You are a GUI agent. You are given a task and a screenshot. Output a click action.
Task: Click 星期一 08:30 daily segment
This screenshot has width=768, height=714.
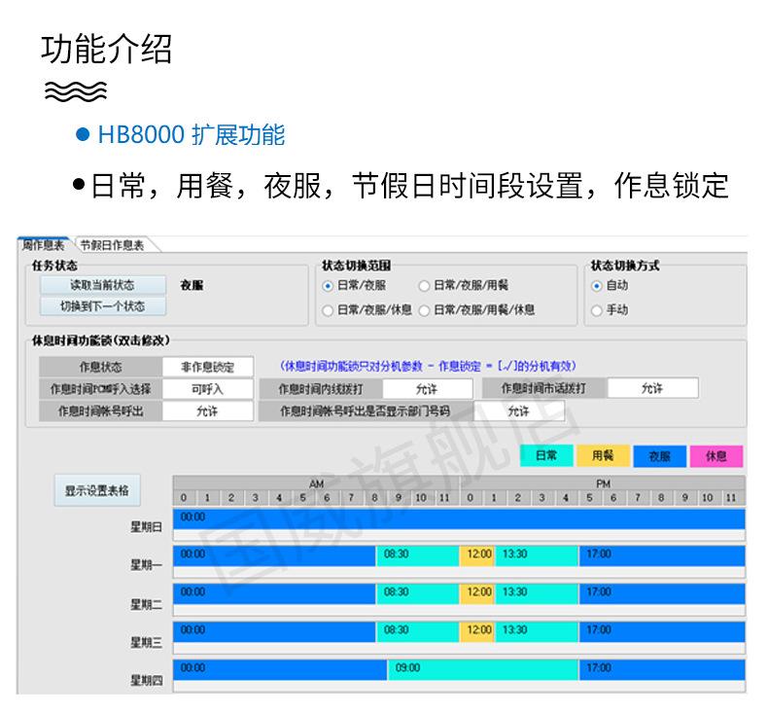417,556
